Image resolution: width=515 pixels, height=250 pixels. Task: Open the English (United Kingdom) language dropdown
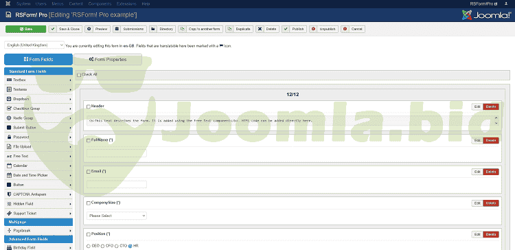[x=34, y=45]
